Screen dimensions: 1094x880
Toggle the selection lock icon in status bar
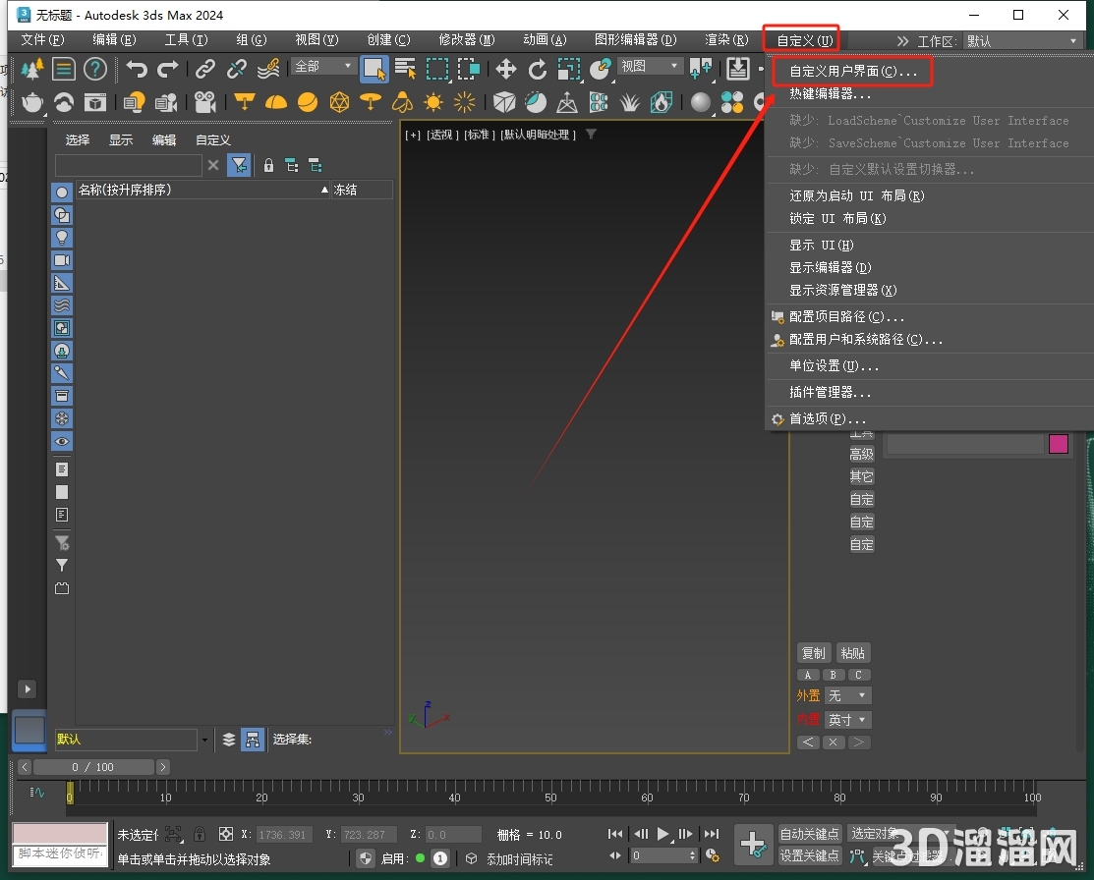click(x=200, y=834)
